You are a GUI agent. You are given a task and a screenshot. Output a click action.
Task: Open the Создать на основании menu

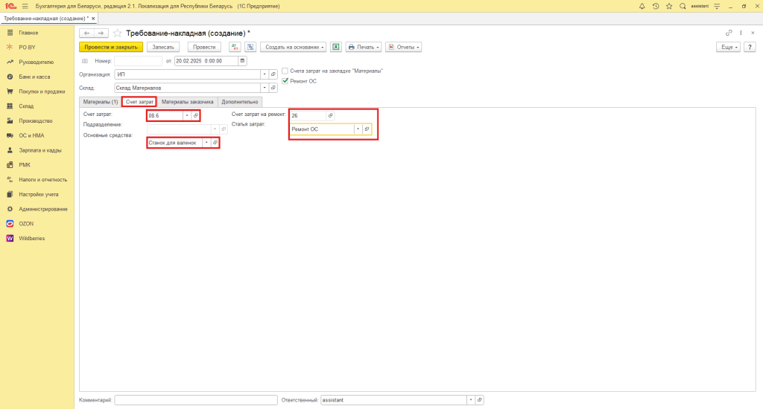(293, 47)
